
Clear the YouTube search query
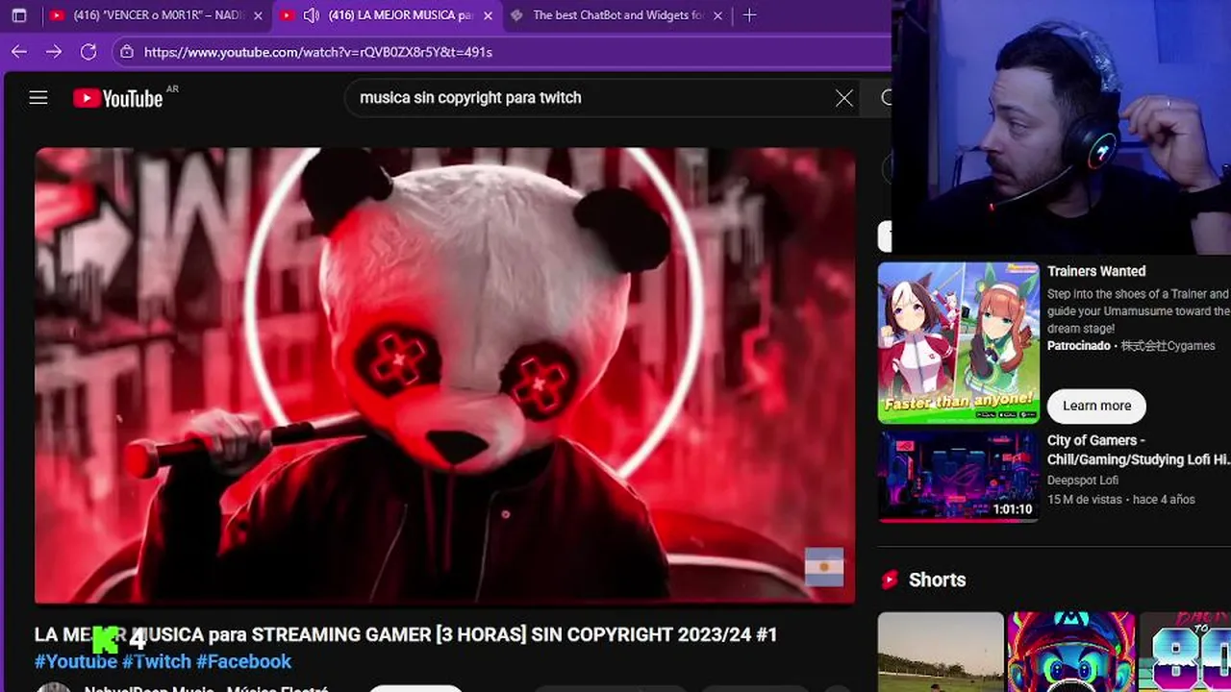pyautogui.click(x=844, y=98)
